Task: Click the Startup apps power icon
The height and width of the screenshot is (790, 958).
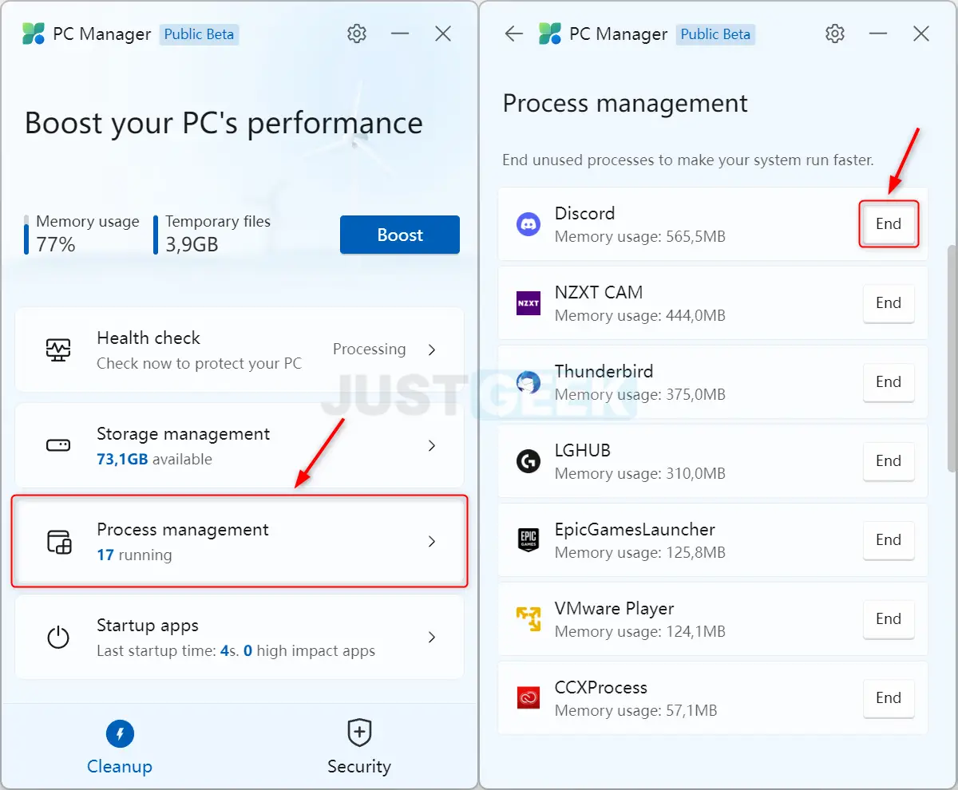Action: (x=58, y=638)
